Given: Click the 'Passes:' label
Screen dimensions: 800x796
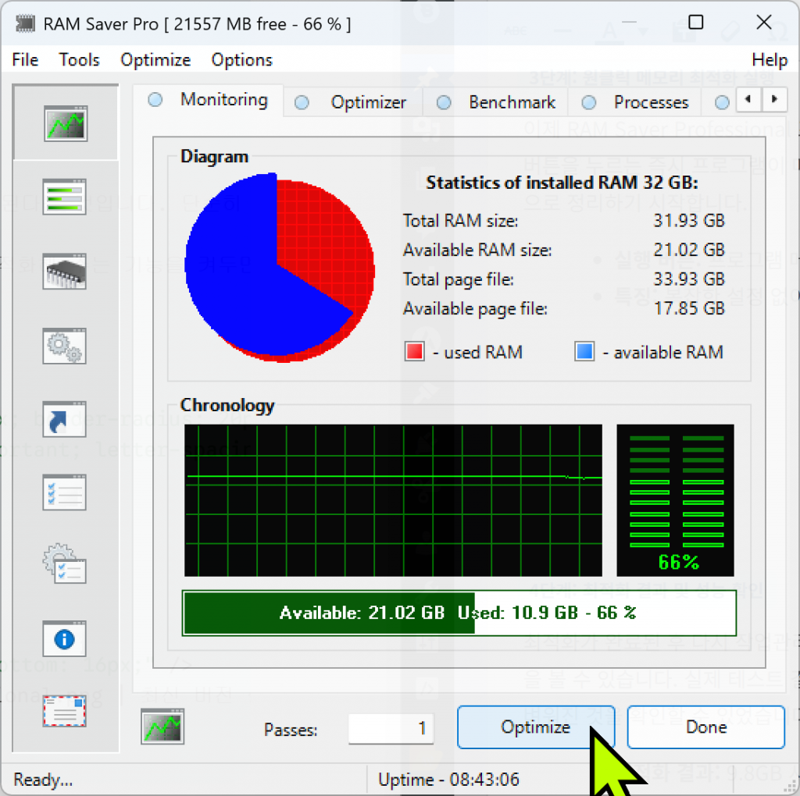Looking at the screenshot, I should pos(291,730).
